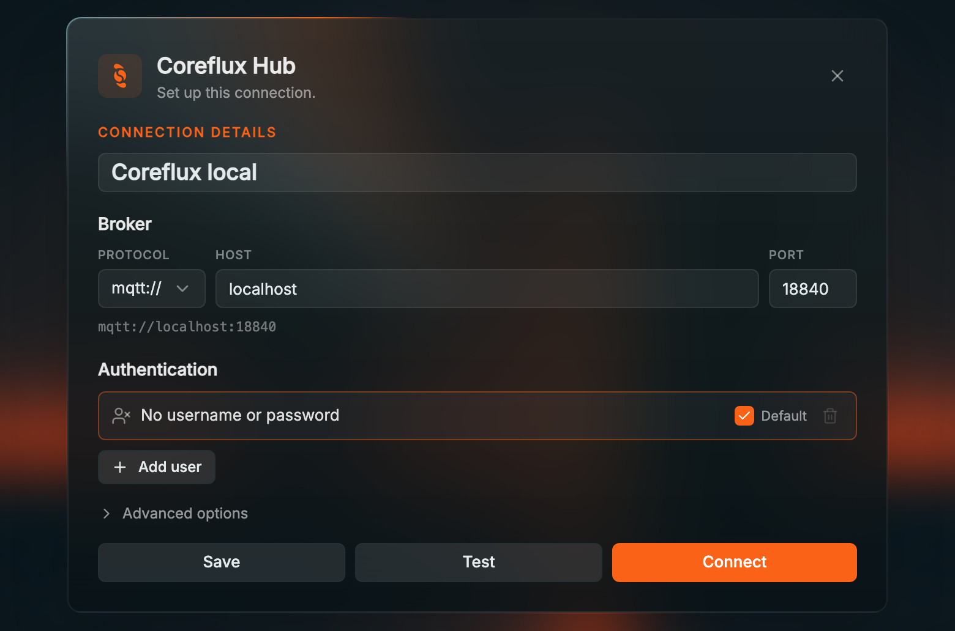The height and width of the screenshot is (631, 955).
Task: Click the HOST field label
Action: [233, 255]
